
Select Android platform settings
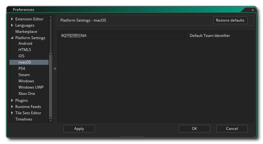click(25, 44)
